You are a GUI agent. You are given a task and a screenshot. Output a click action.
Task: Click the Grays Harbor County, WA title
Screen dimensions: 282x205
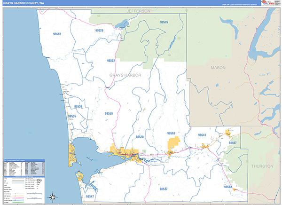point(23,3)
